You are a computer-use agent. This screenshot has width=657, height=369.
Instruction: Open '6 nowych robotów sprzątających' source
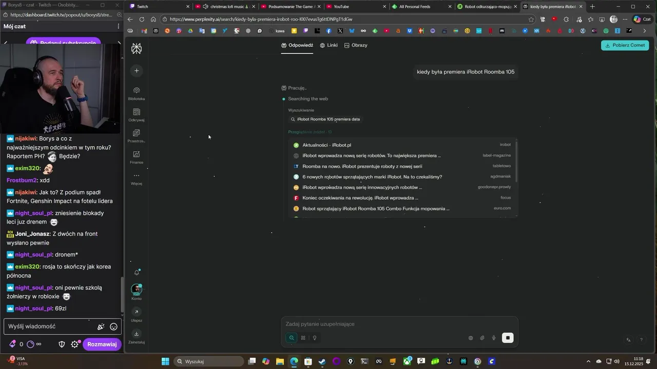(403, 177)
